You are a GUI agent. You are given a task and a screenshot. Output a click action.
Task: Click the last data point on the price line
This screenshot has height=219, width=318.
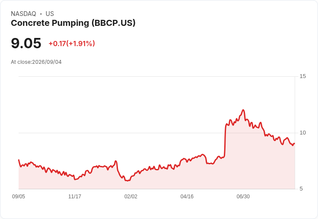295,143
